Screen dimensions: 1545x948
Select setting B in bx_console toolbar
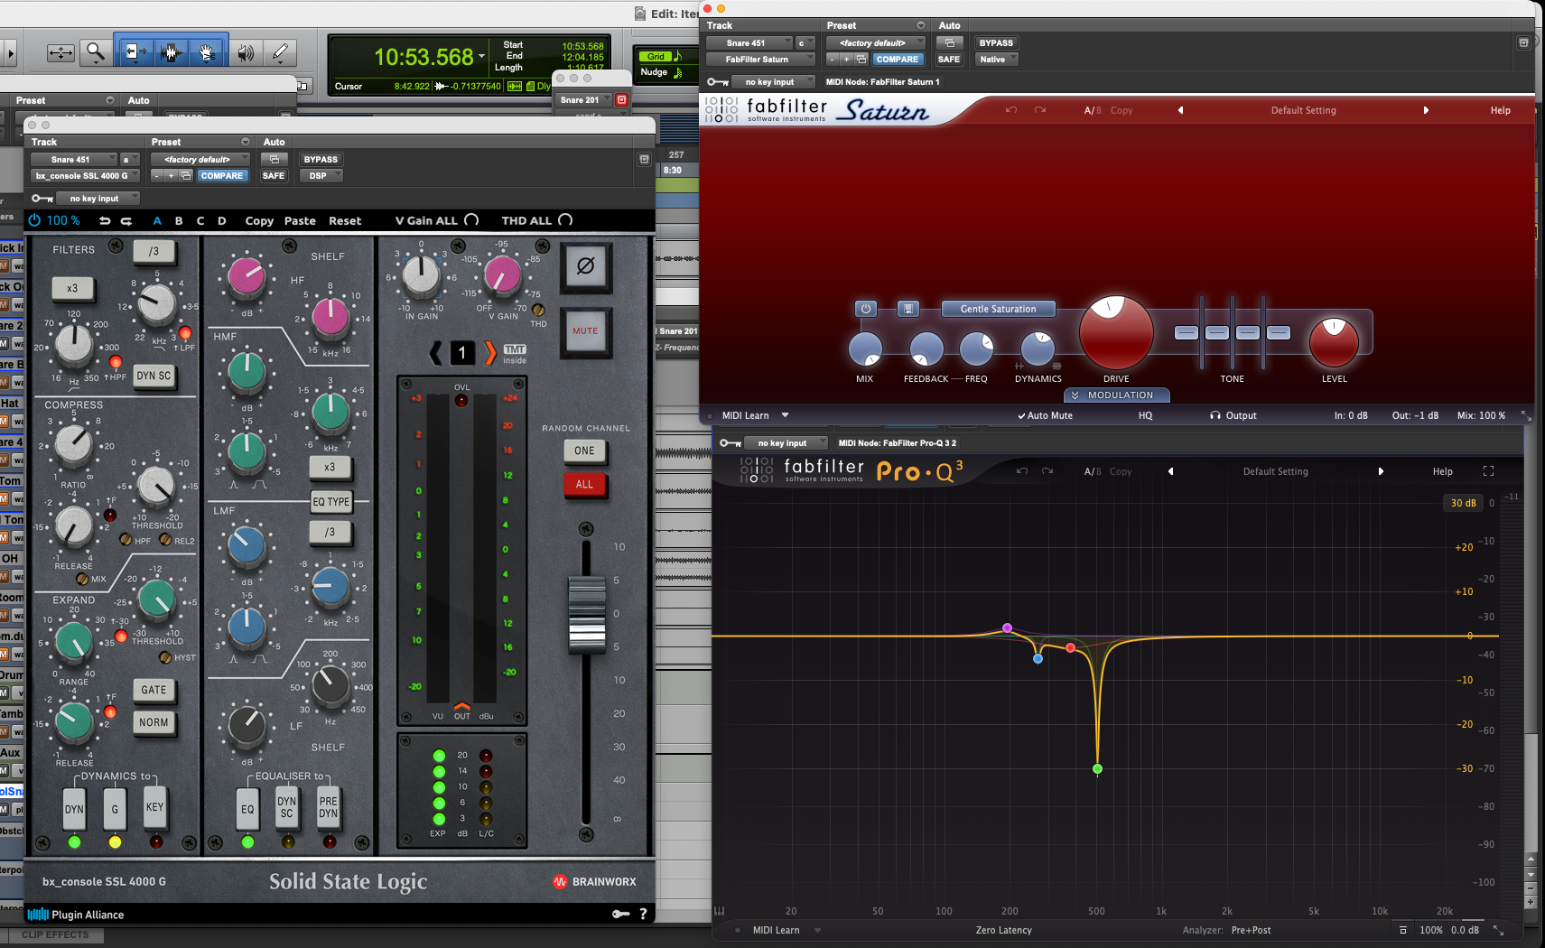(179, 220)
